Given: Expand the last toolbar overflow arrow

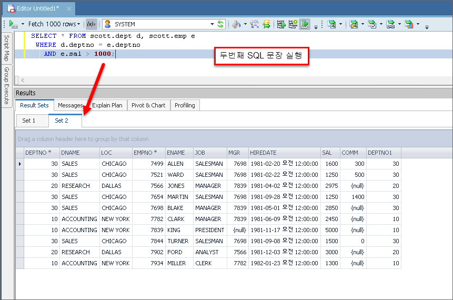Looking at the screenshot, I should pos(427,27).
